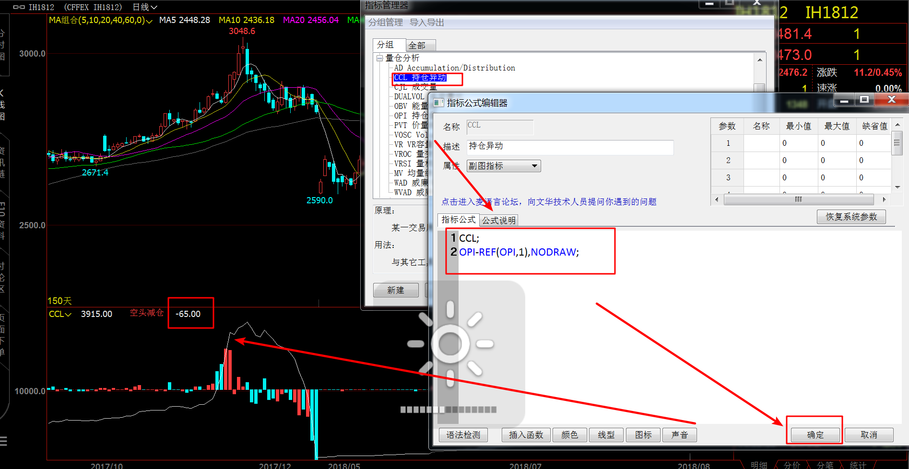Click the 名称 cell of parameter row 1
Image resolution: width=909 pixels, height=469 pixels.
(x=762, y=143)
